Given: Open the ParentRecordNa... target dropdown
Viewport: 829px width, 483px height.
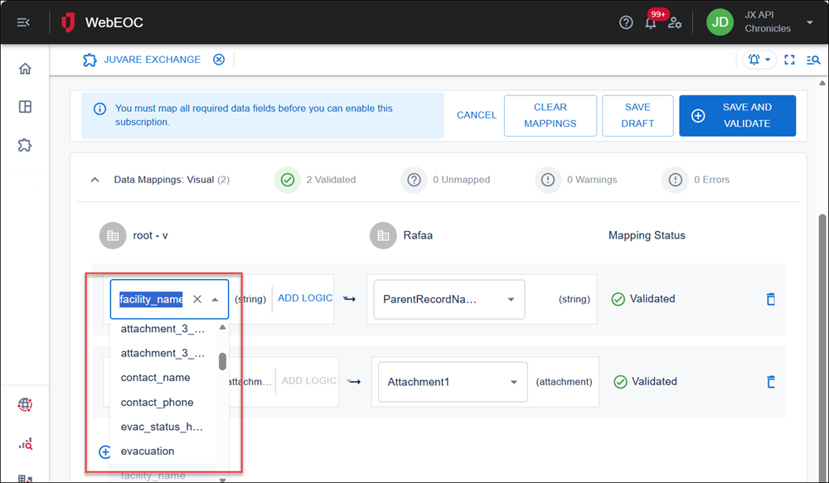Looking at the screenshot, I should (x=449, y=300).
